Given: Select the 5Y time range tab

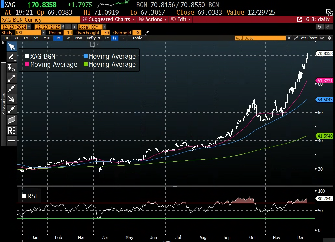Looking at the screenshot, I should coord(68,38).
